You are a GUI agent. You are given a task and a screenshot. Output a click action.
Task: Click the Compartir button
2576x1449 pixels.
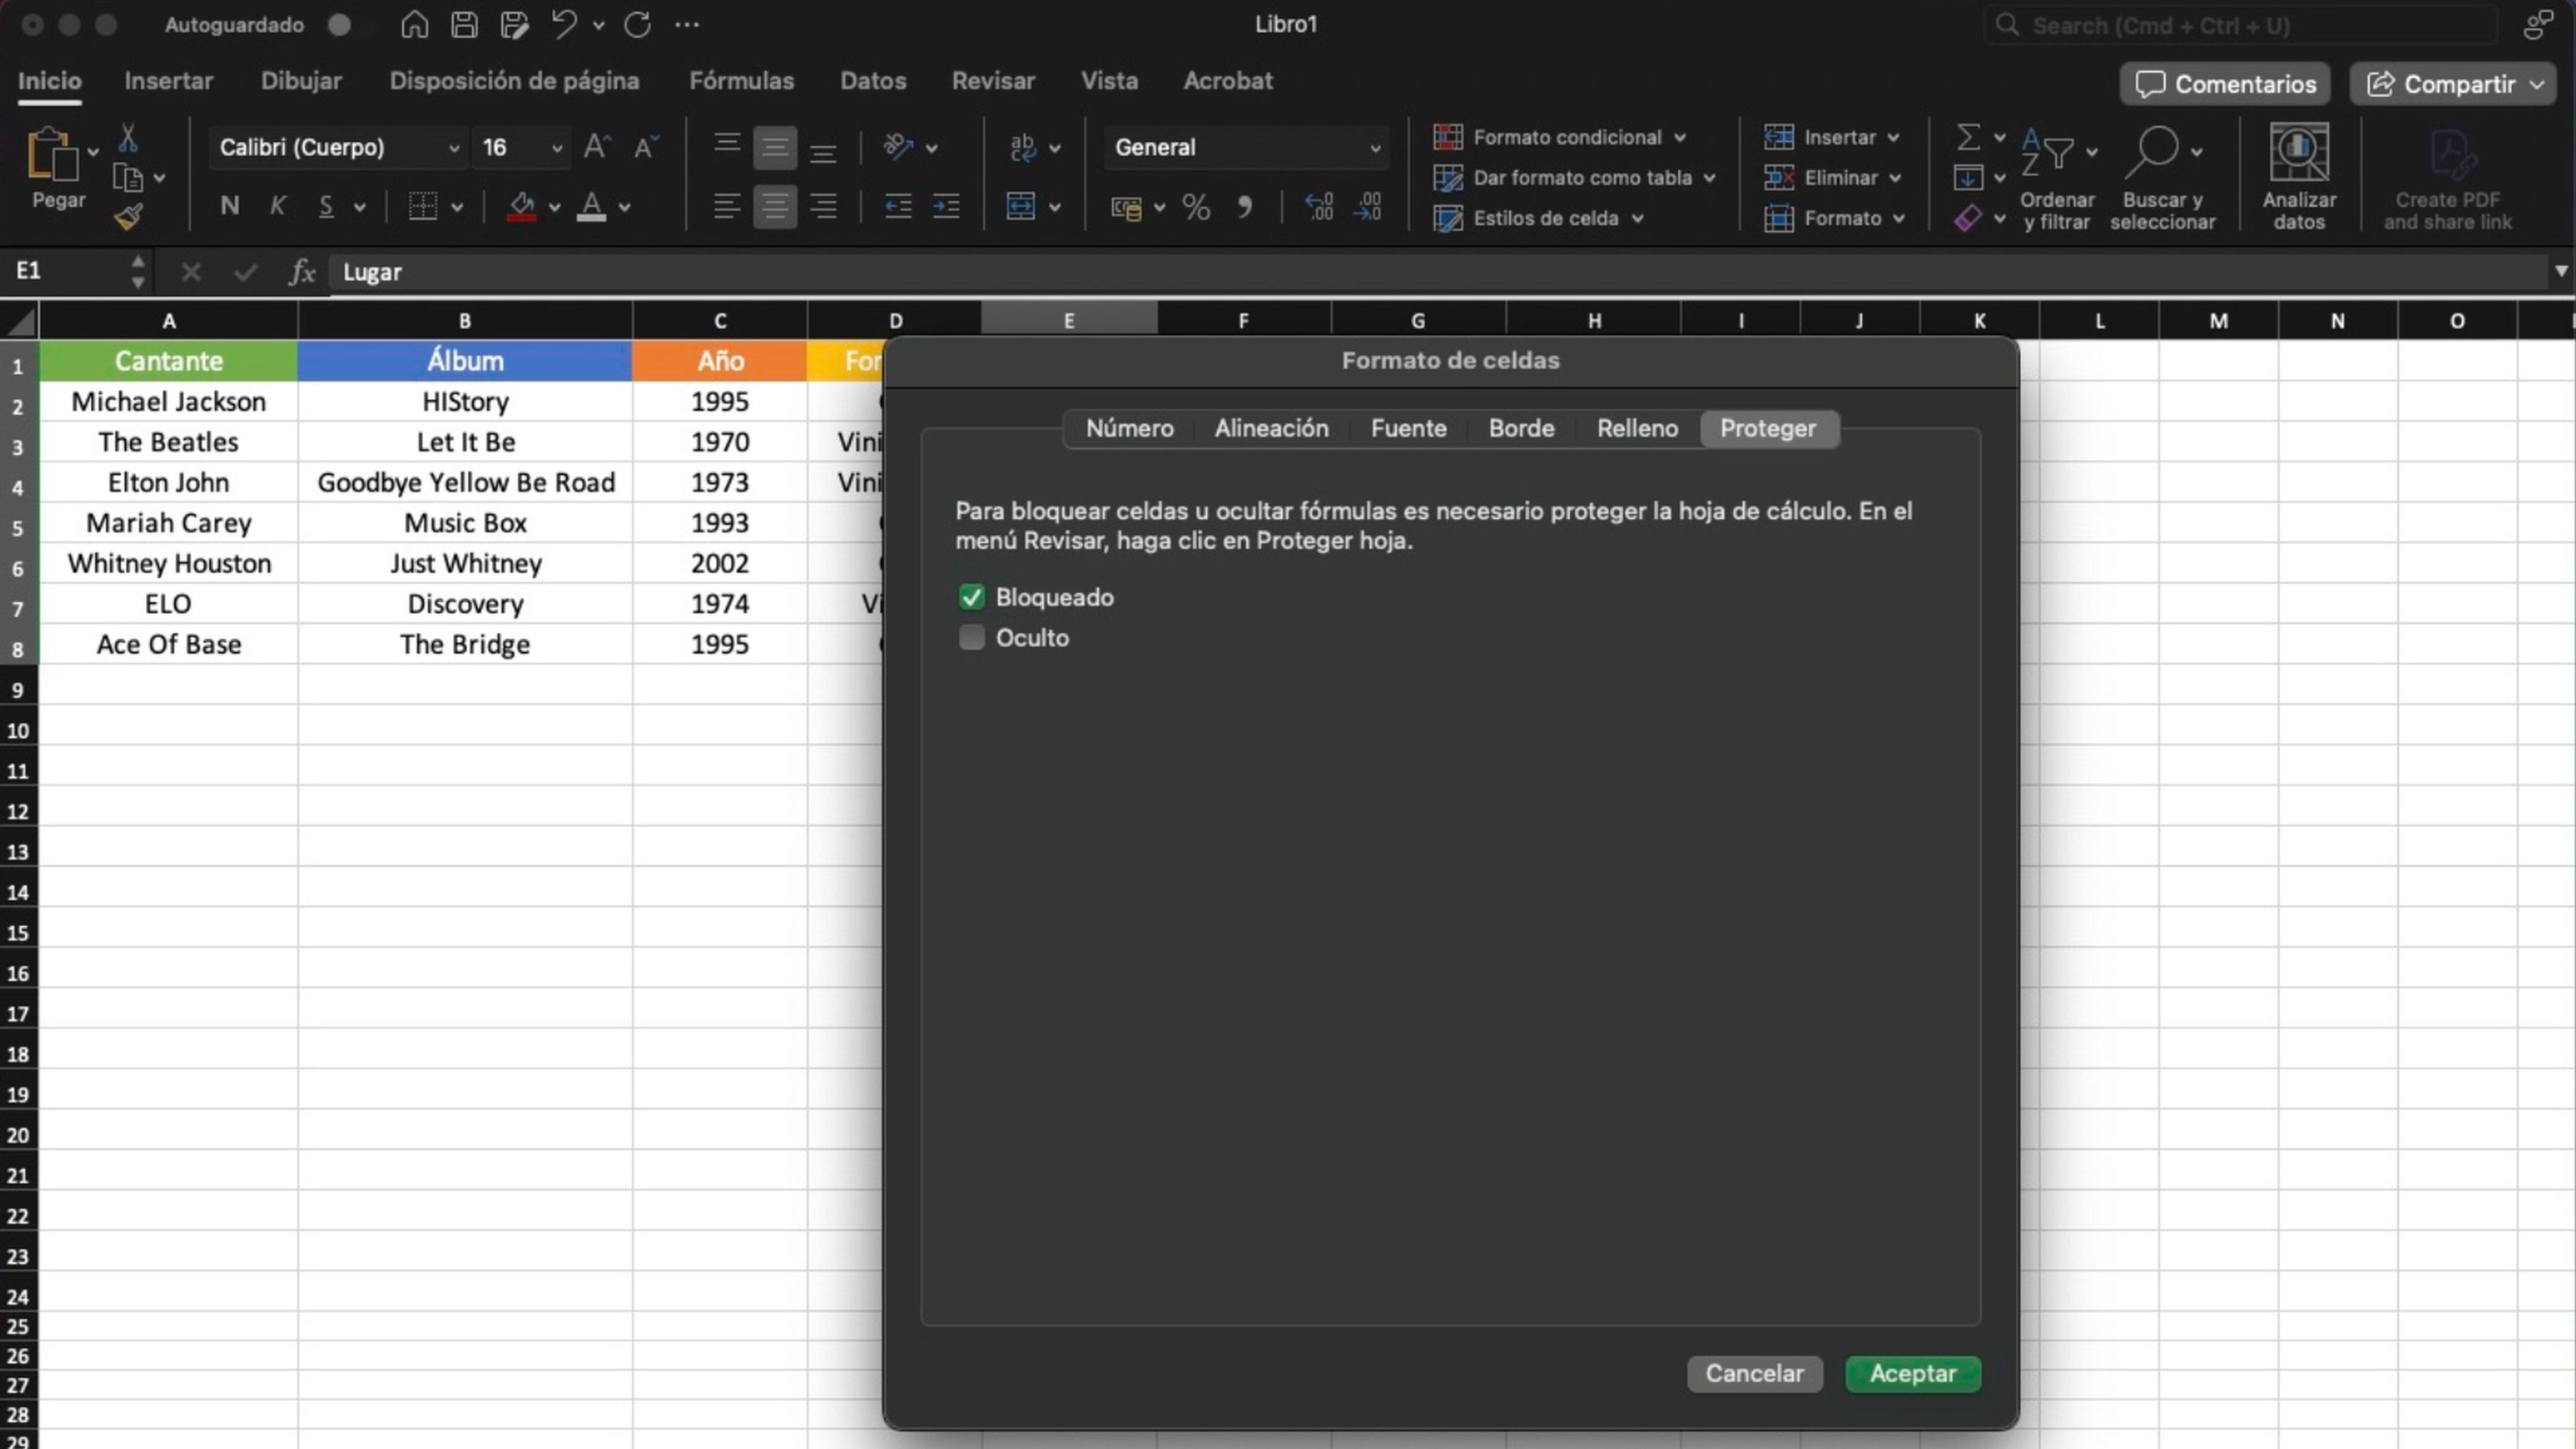click(2453, 84)
